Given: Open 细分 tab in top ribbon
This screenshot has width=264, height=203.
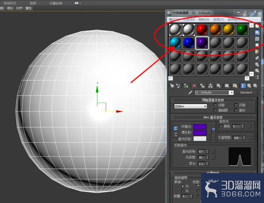Looking at the screenshot, I should [10, 8].
